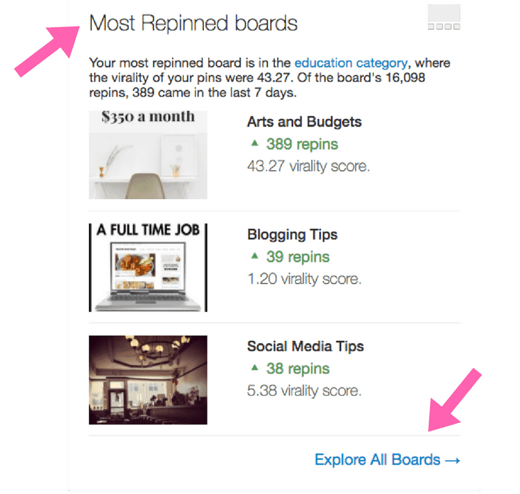Viewport: 520px width, 494px height.
Task: Click the 38 repins count
Action: pos(298,369)
